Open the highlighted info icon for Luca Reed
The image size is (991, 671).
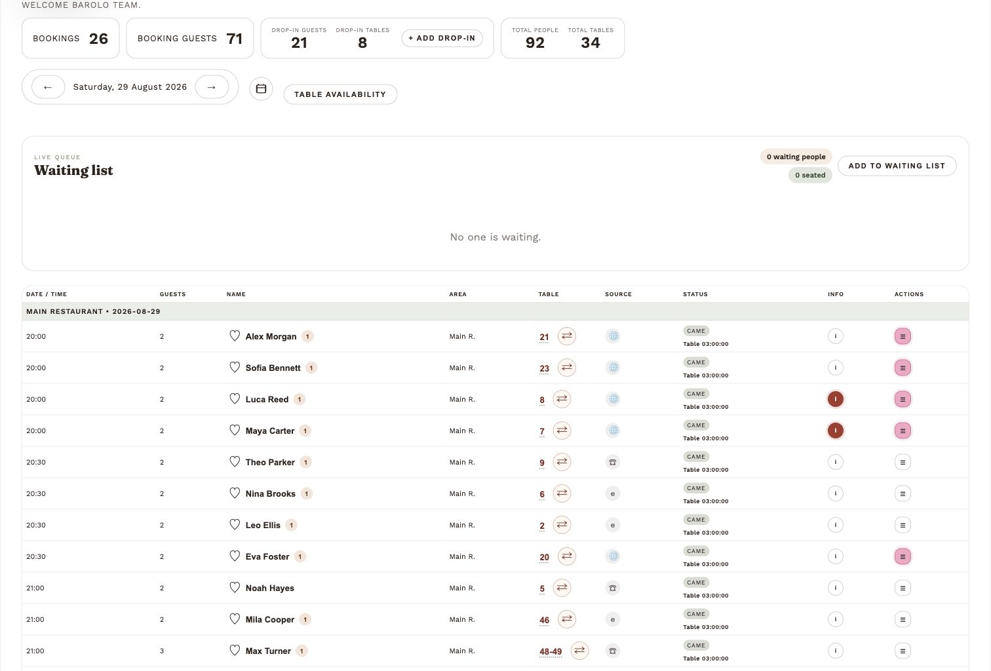836,399
